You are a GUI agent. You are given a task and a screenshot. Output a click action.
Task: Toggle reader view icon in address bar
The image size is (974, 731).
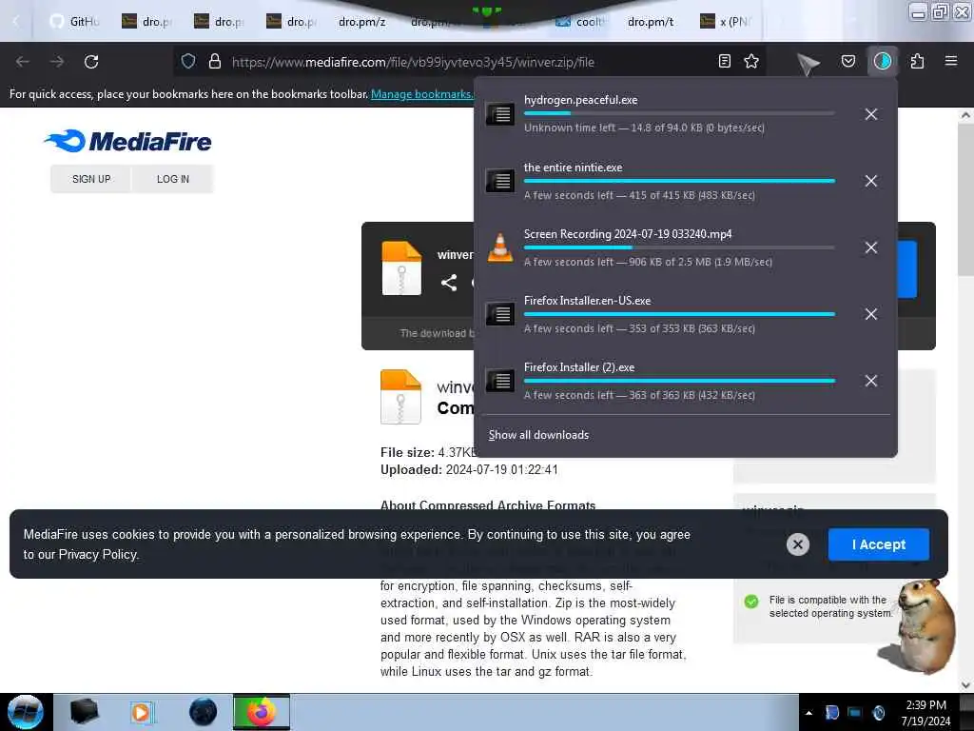click(x=724, y=61)
